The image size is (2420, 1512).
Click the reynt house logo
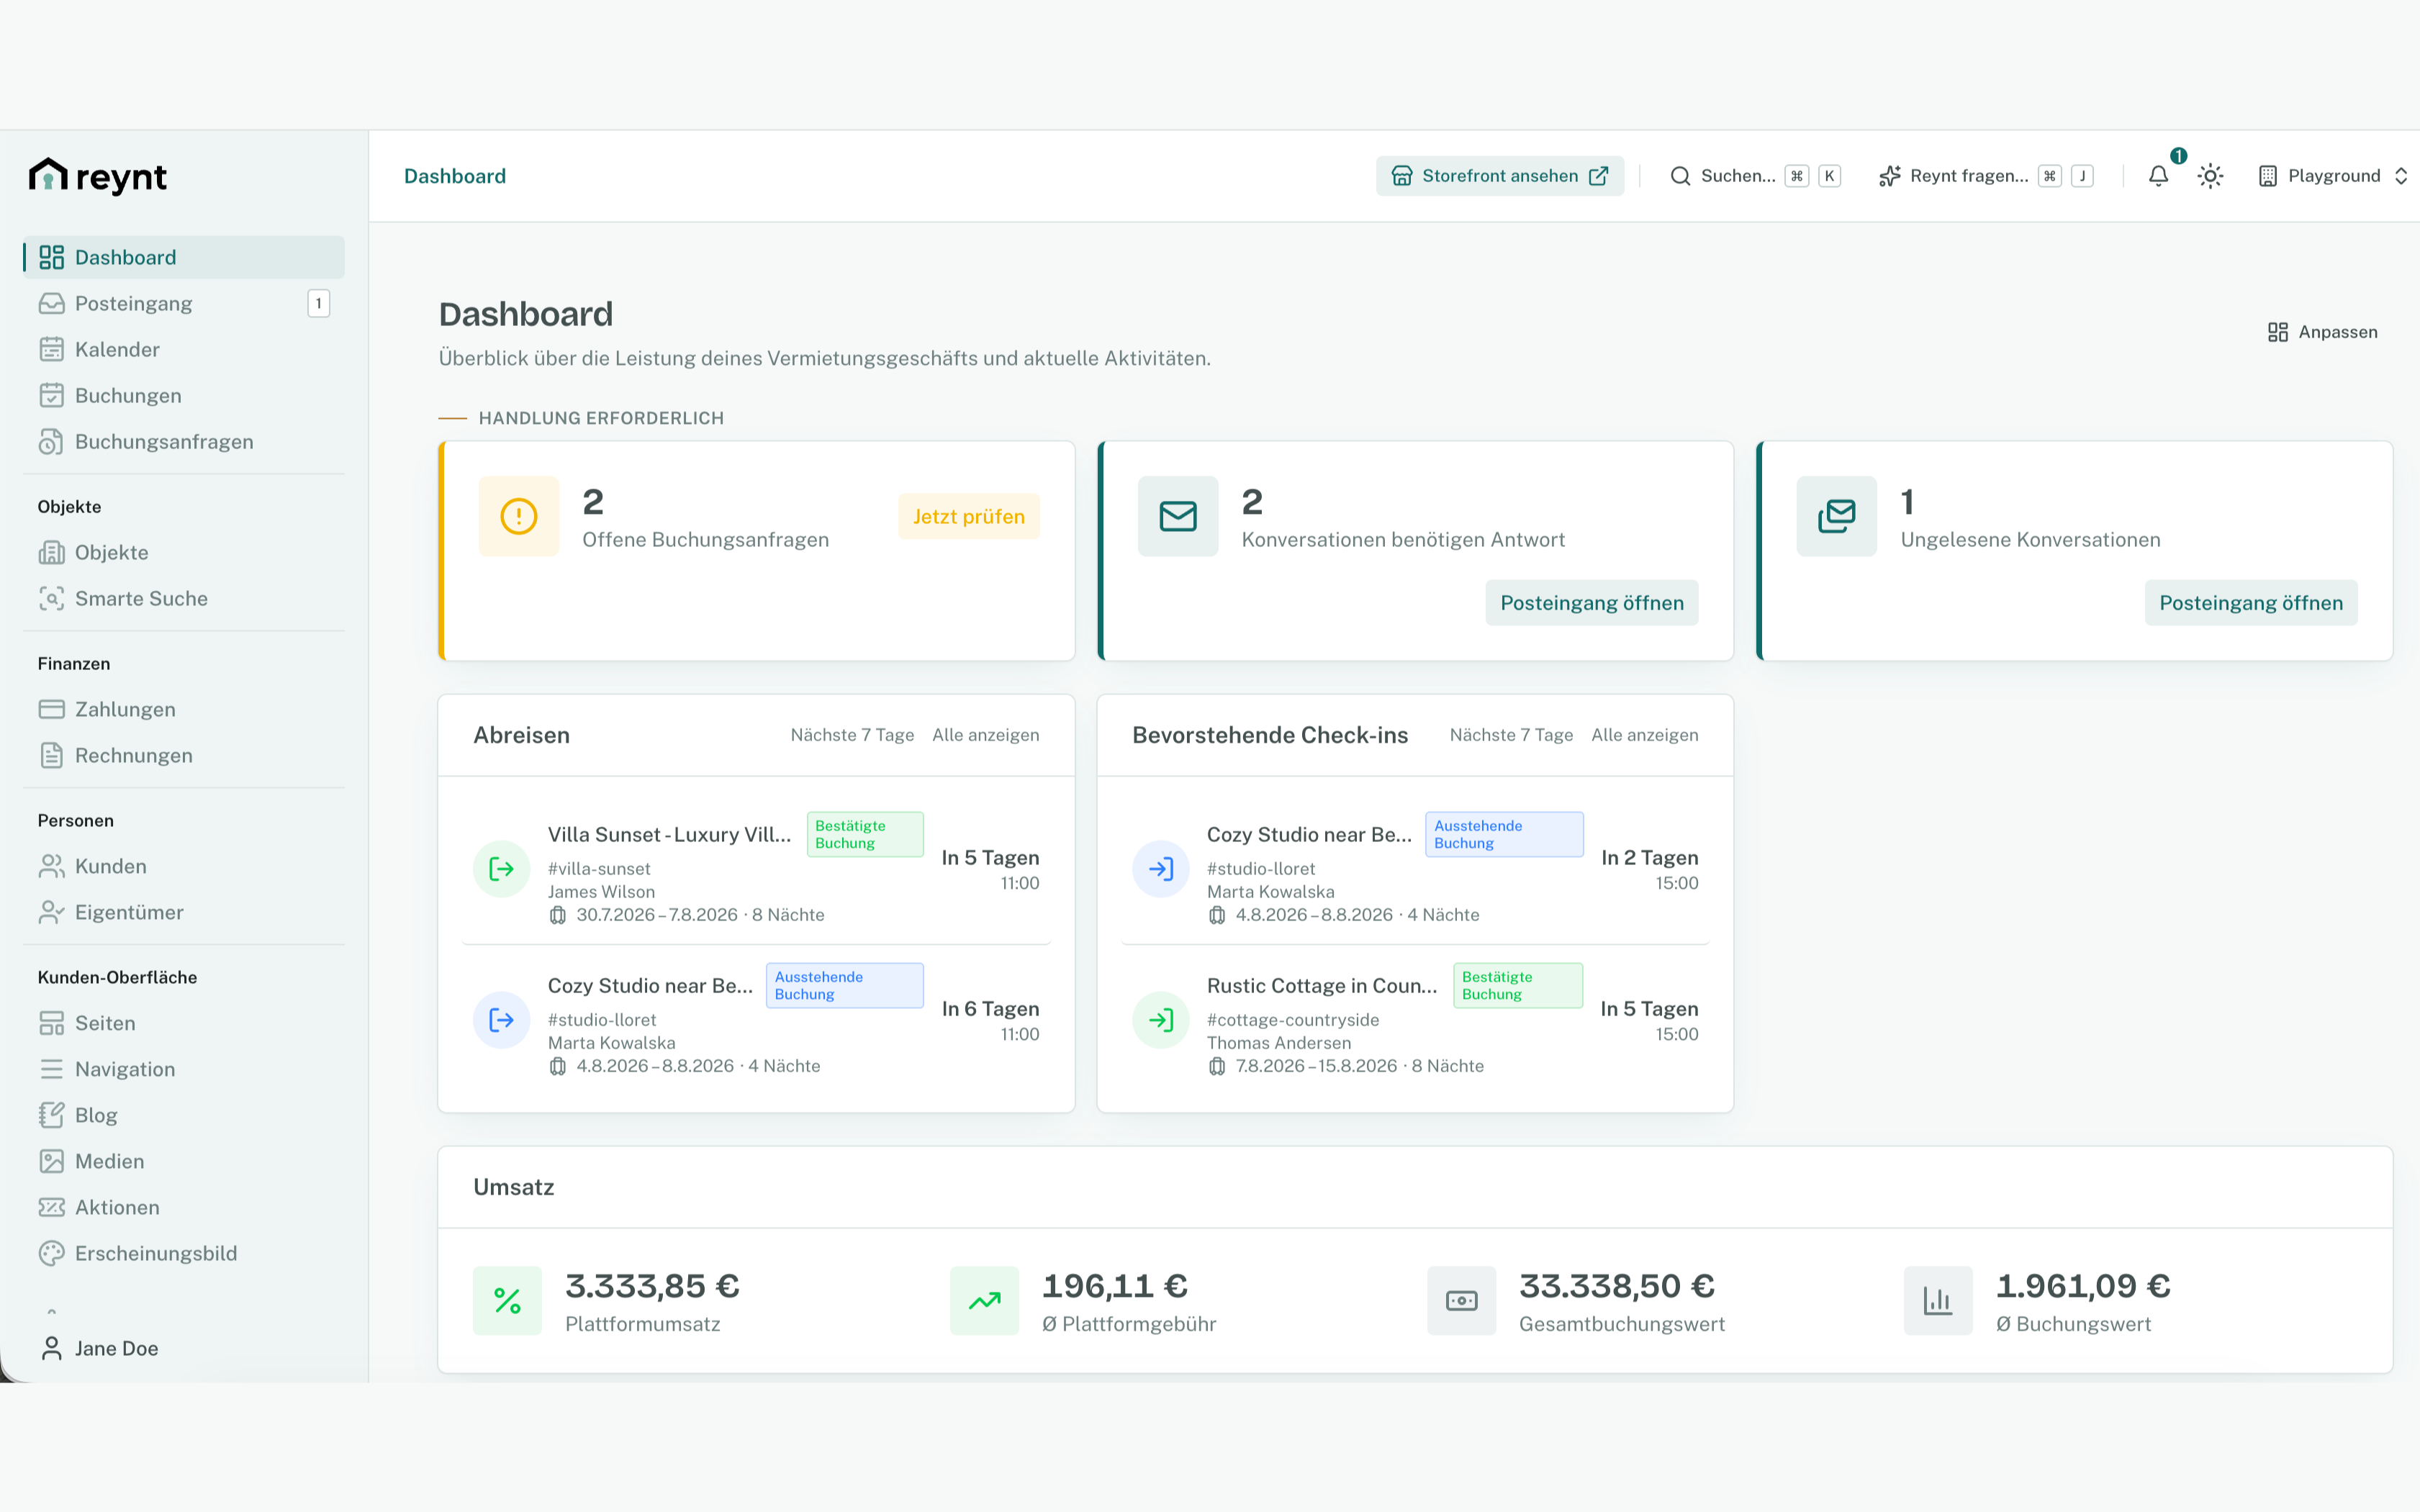click(x=97, y=176)
